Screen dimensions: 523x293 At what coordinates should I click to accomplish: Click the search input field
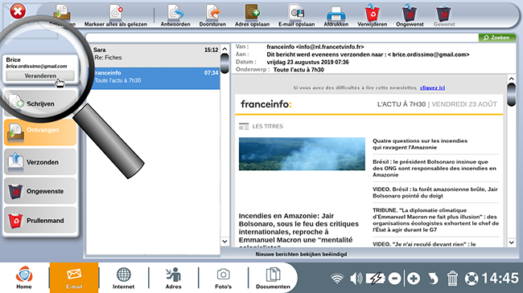[282, 38]
